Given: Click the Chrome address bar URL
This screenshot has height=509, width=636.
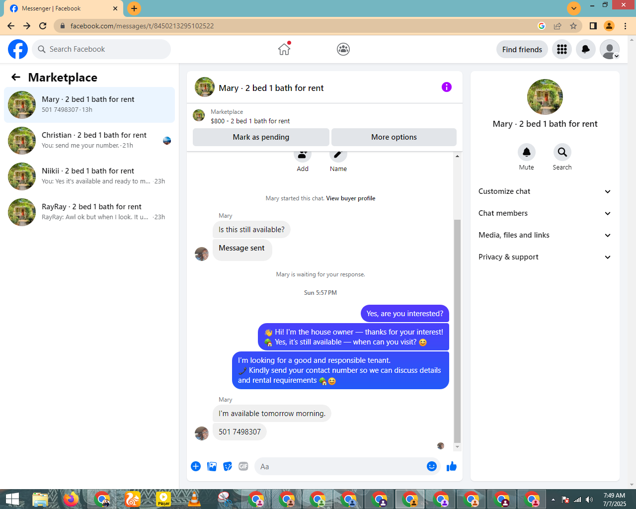Looking at the screenshot, I should 142,26.
